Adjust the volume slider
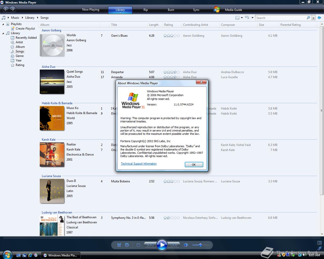 coord(200,245)
